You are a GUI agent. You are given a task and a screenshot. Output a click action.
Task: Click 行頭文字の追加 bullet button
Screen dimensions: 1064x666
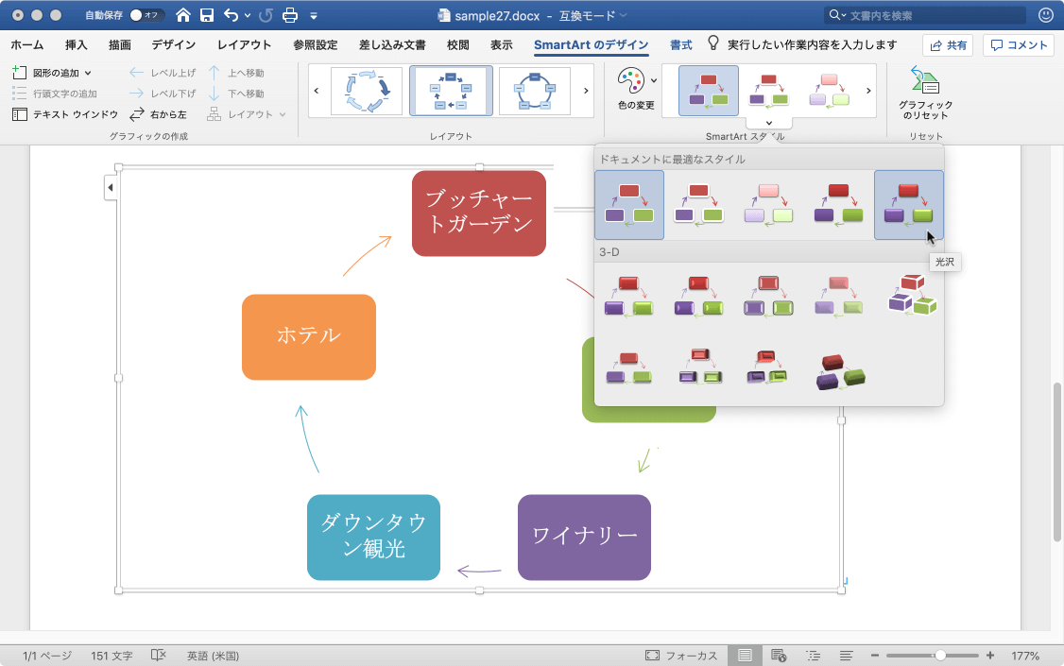54,94
